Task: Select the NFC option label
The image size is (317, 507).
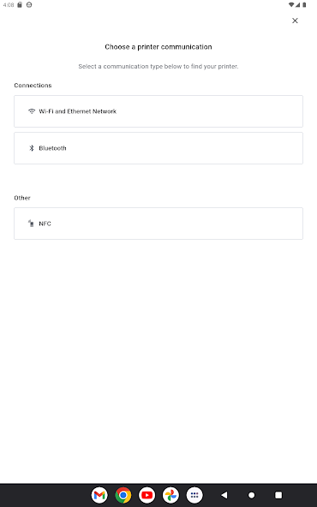Action: pos(45,224)
